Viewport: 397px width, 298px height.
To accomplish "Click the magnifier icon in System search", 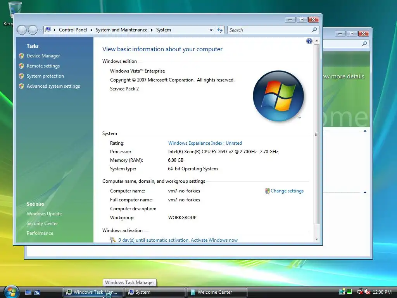I will tap(314, 30).
